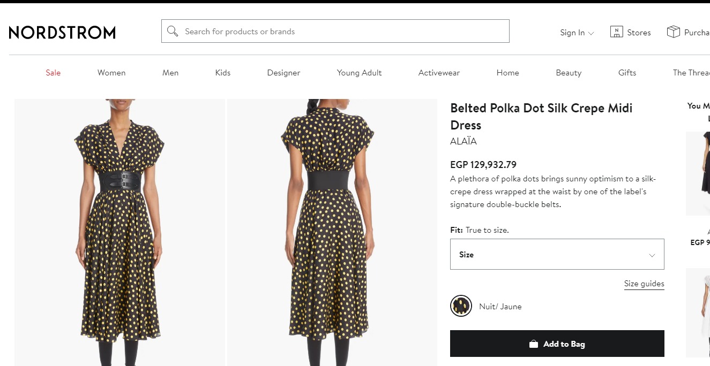Open the Size guides link
The height and width of the screenshot is (366, 710).
[644, 284]
